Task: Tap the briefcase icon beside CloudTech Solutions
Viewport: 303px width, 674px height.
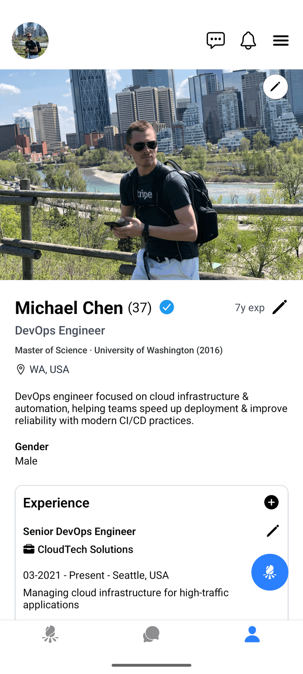Action: click(x=29, y=549)
